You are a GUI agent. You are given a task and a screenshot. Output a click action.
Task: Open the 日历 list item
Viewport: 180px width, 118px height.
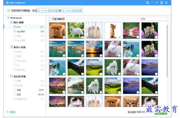pyautogui.click(x=19, y=95)
